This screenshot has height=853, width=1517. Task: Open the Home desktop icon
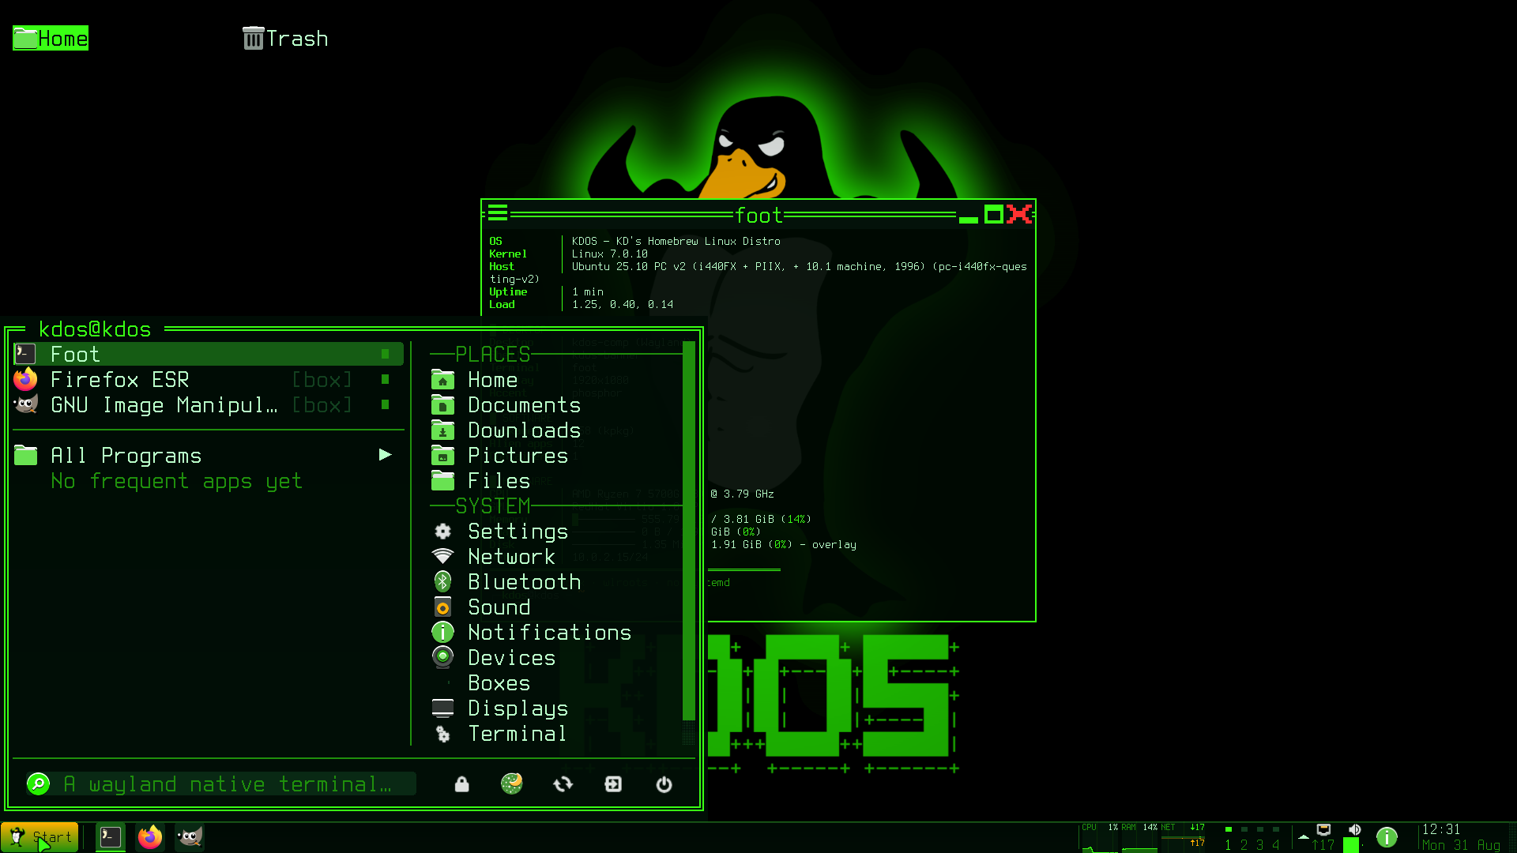tap(51, 38)
